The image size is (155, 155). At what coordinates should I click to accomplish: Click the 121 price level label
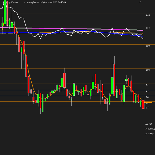click(x=148, y=46)
